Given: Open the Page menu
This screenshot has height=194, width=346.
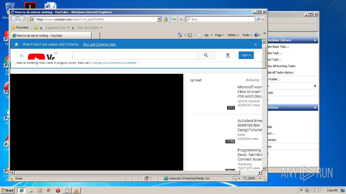Looking at the screenshot, I should [220, 35].
